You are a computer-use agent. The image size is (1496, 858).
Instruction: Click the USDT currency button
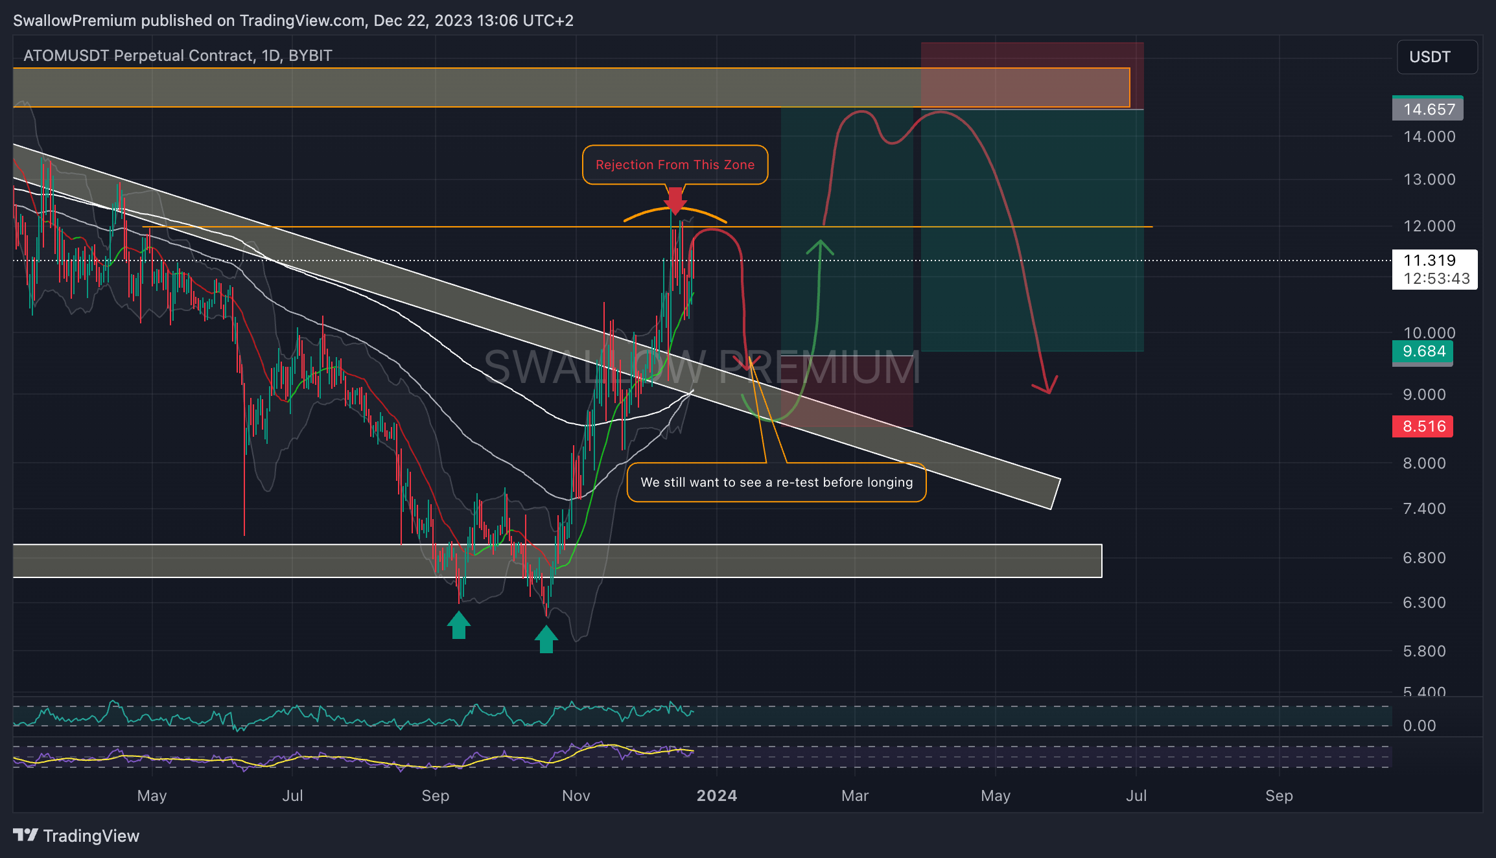tap(1437, 57)
